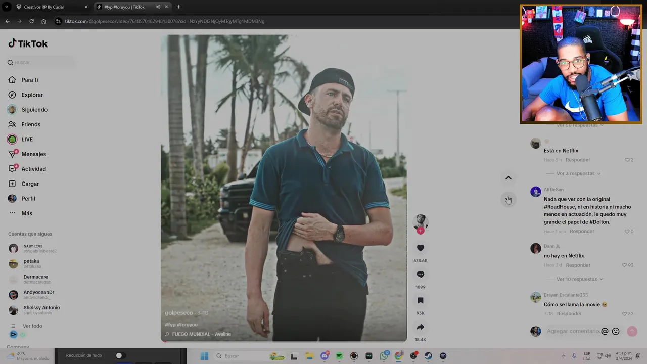Open the Windows Start menu
This screenshot has width=647, height=364.
(204, 356)
